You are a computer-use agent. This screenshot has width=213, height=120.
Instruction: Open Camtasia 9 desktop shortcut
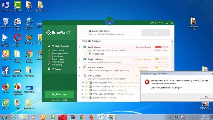point(17,6)
